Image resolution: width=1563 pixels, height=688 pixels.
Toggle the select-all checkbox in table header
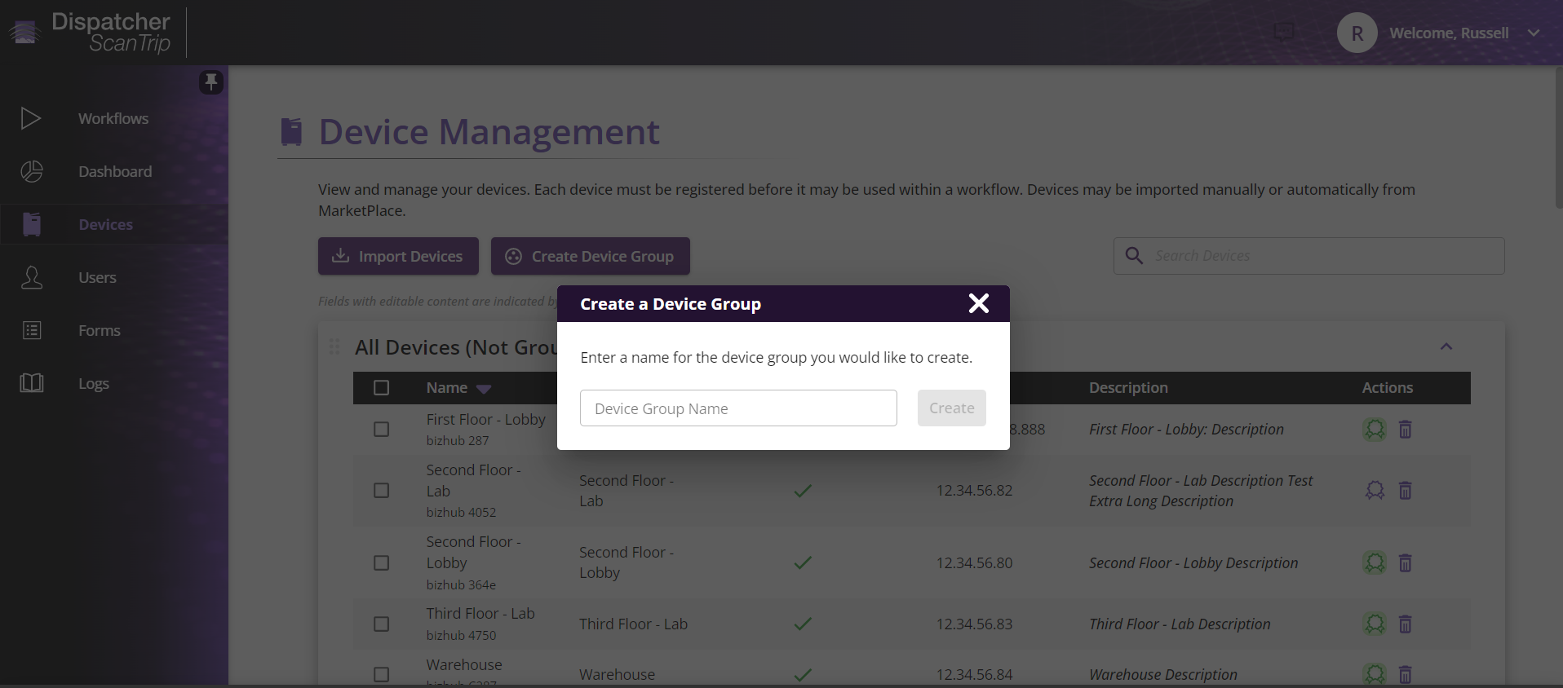tap(381, 388)
